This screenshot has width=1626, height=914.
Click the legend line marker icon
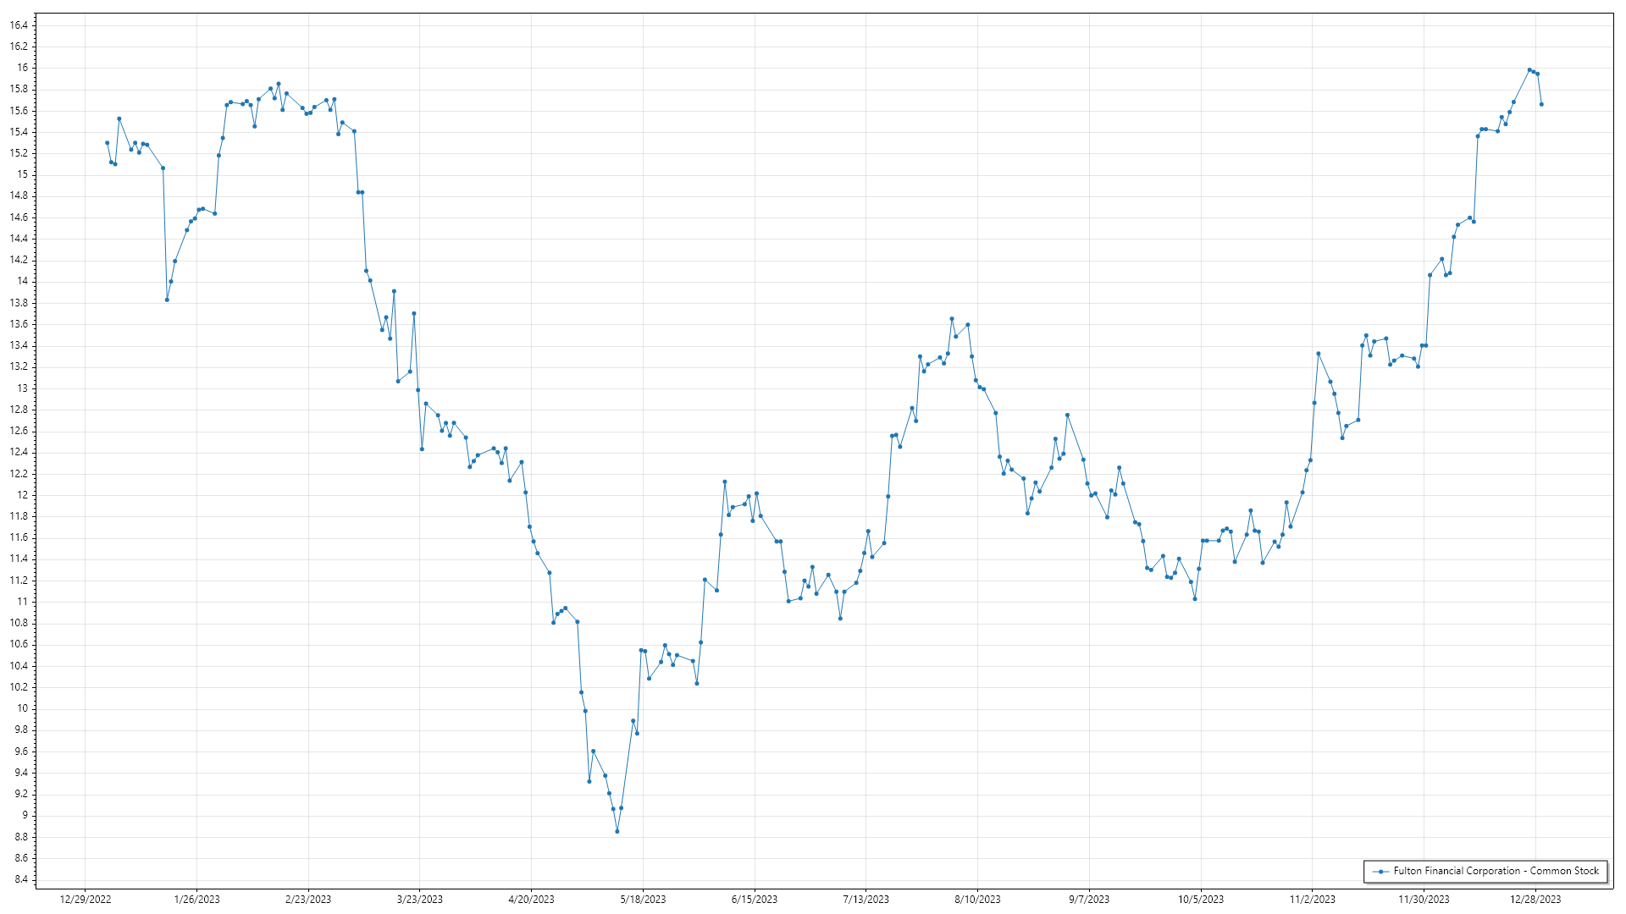click(1380, 871)
